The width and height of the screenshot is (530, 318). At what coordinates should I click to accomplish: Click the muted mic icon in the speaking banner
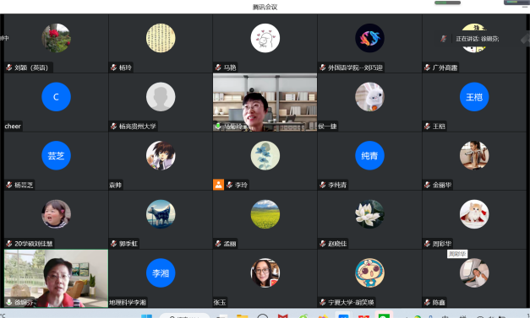pos(443,39)
